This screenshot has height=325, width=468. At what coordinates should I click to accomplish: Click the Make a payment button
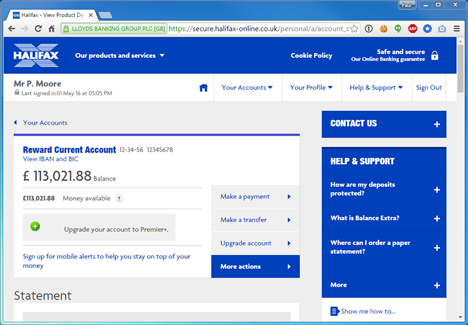[255, 197]
